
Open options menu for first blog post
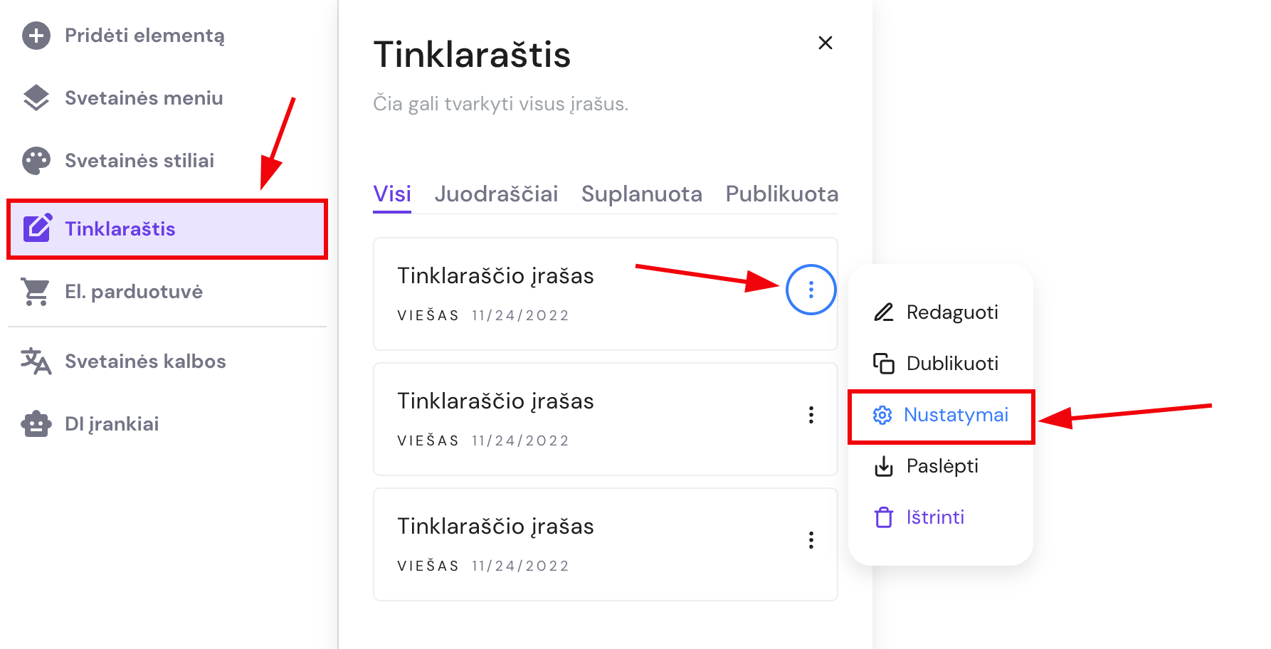point(811,290)
